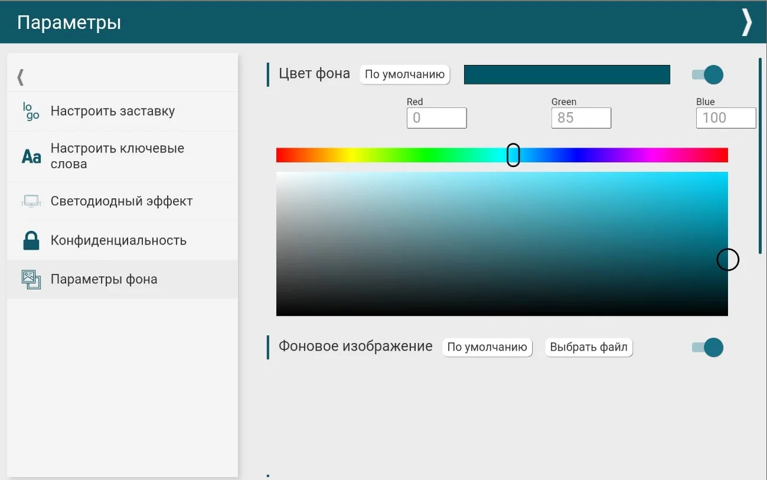Select Параметры фона menu item
Image resolution: width=767 pixels, height=480 pixels.
pos(104,279)
